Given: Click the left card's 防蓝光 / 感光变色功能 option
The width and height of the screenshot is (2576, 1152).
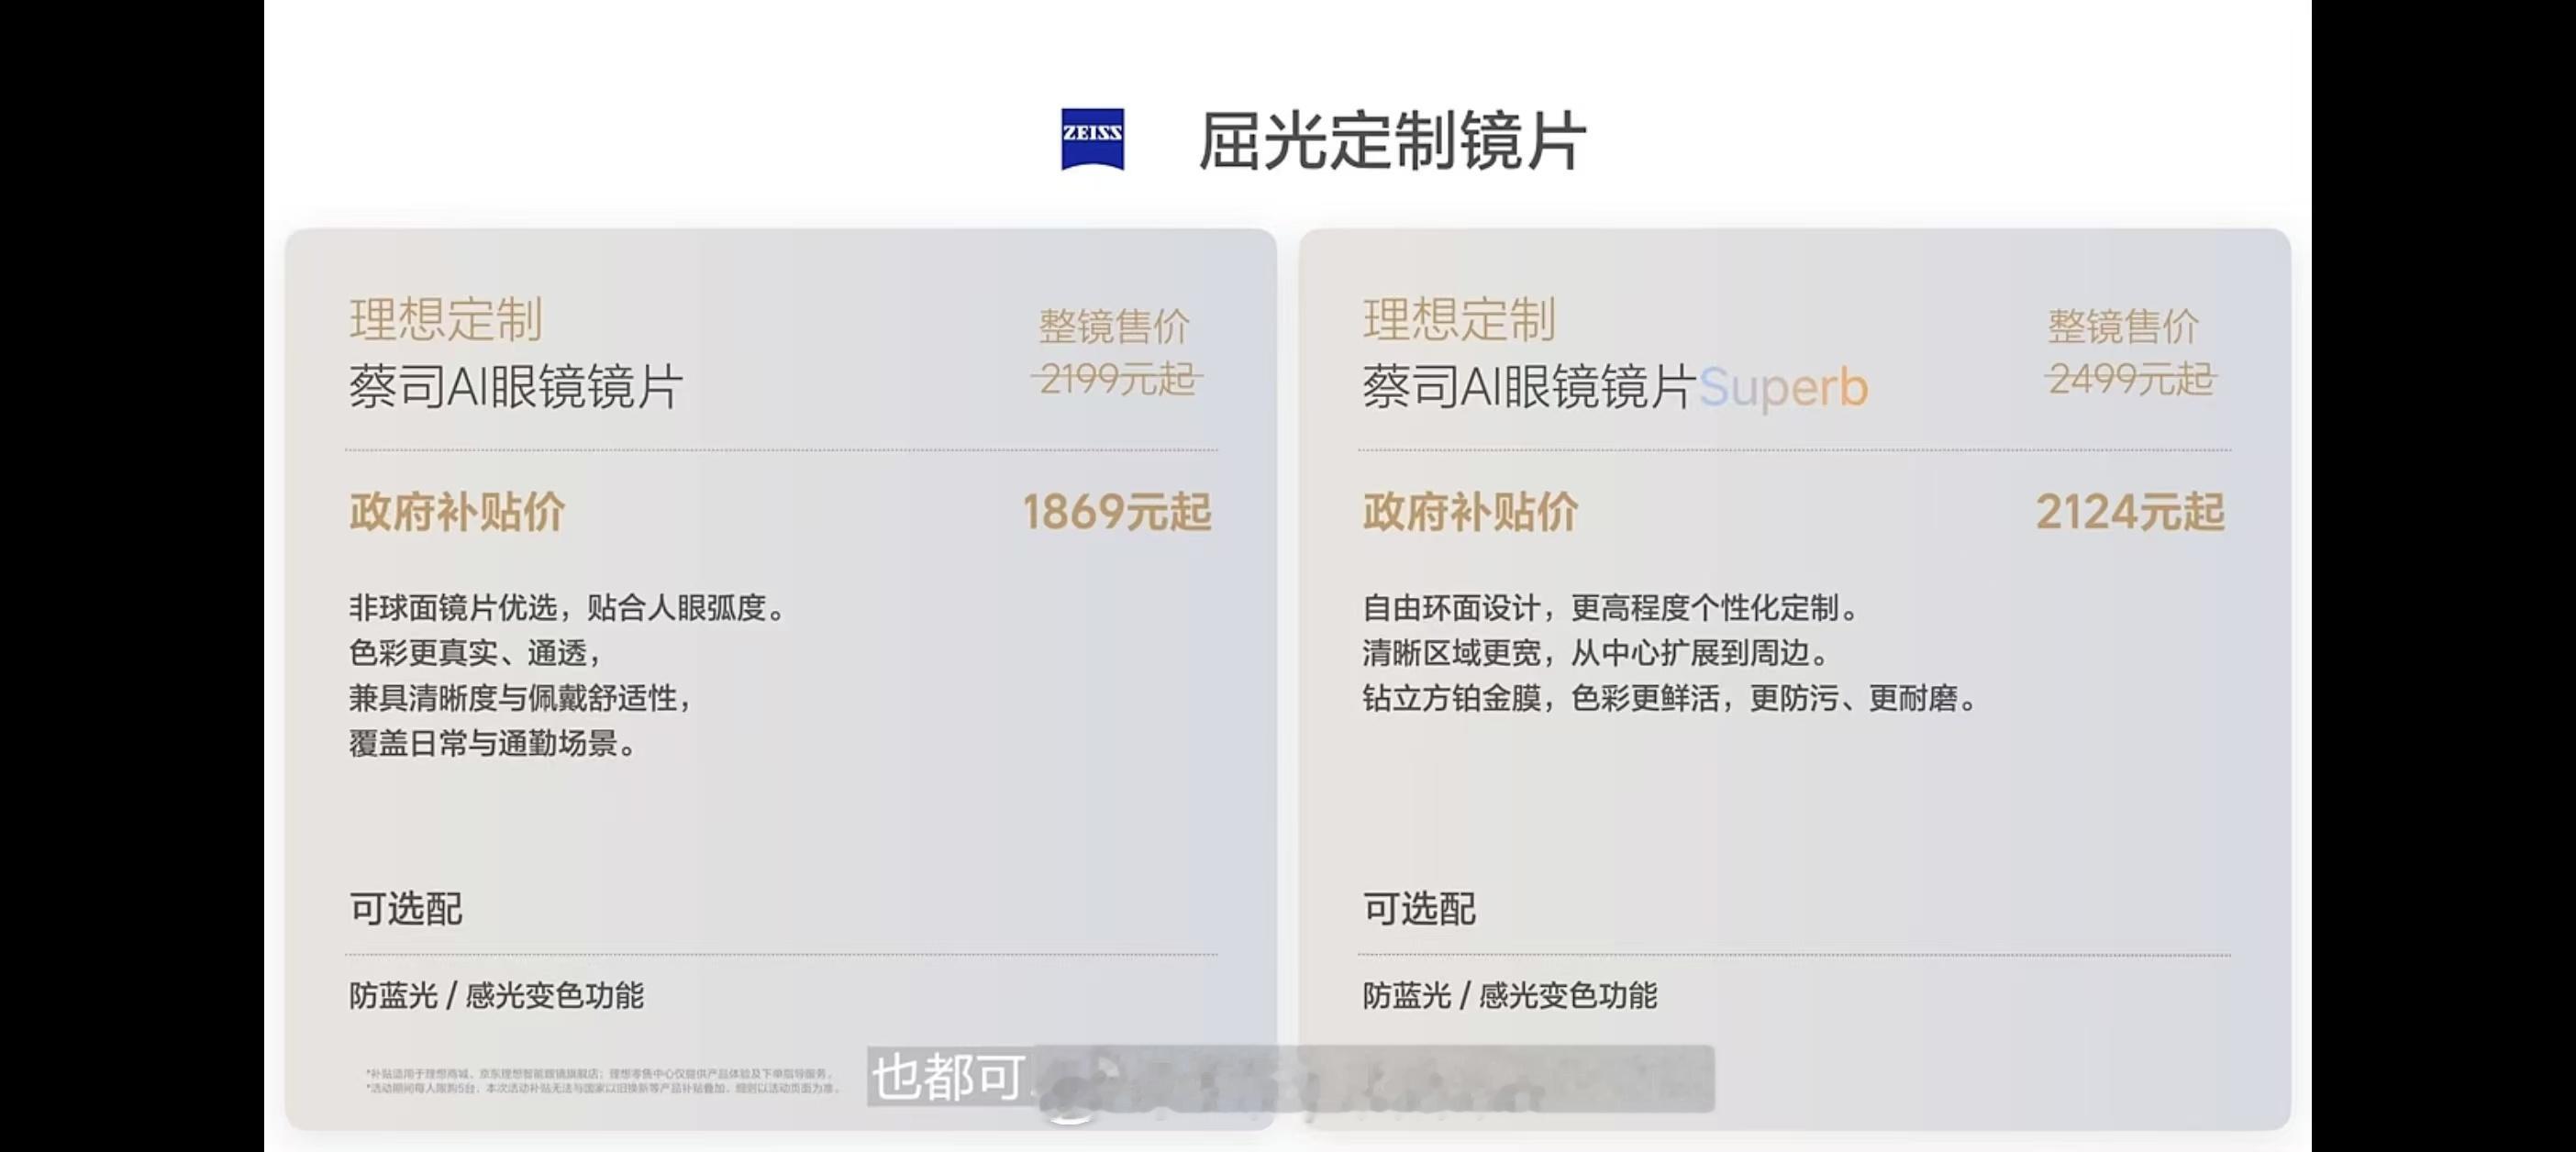Looking at the screenshot, I should point(496,995).
